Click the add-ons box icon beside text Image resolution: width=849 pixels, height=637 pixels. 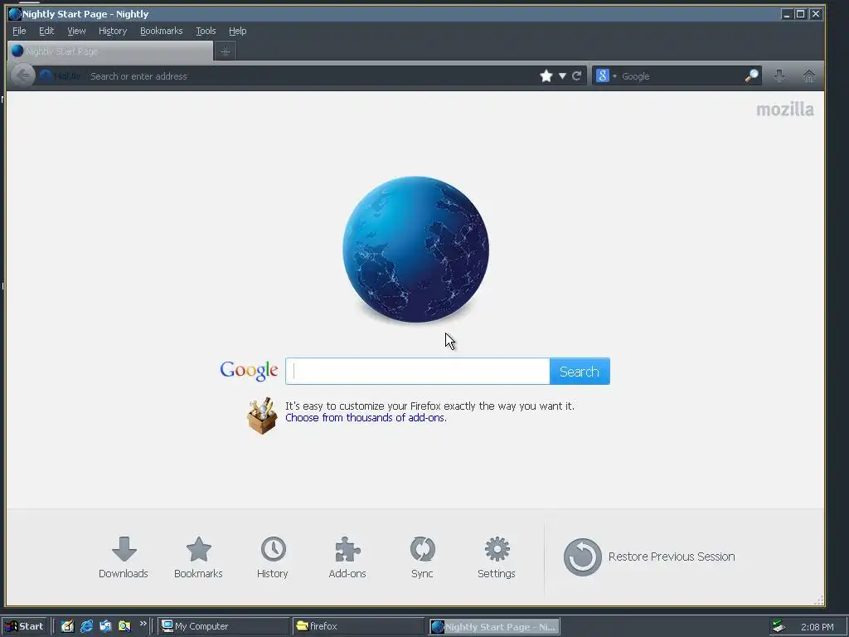[x=262, y=416]
